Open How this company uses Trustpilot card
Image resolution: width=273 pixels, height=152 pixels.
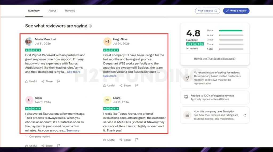pos(215,115)
